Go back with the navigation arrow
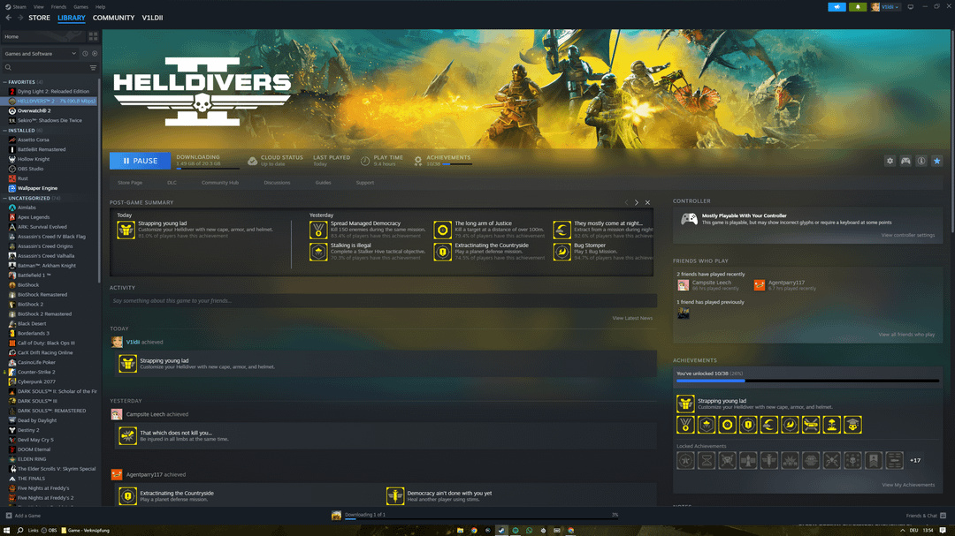This screenshot has height=536, width=955. coord(9,18)
